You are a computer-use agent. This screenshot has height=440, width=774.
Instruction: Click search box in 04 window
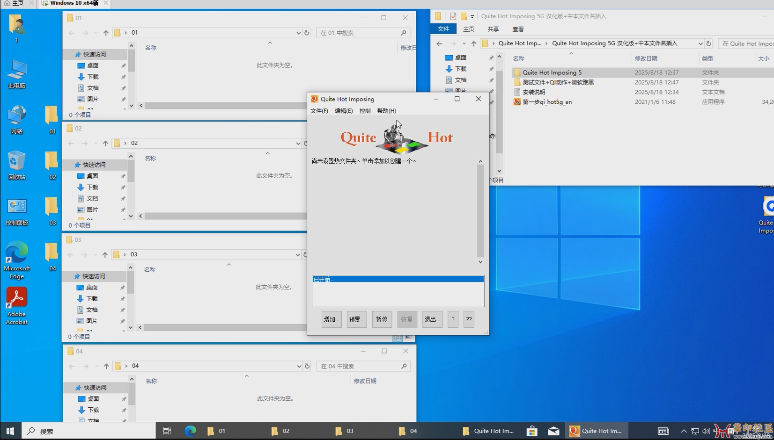(x=364, y=366)
